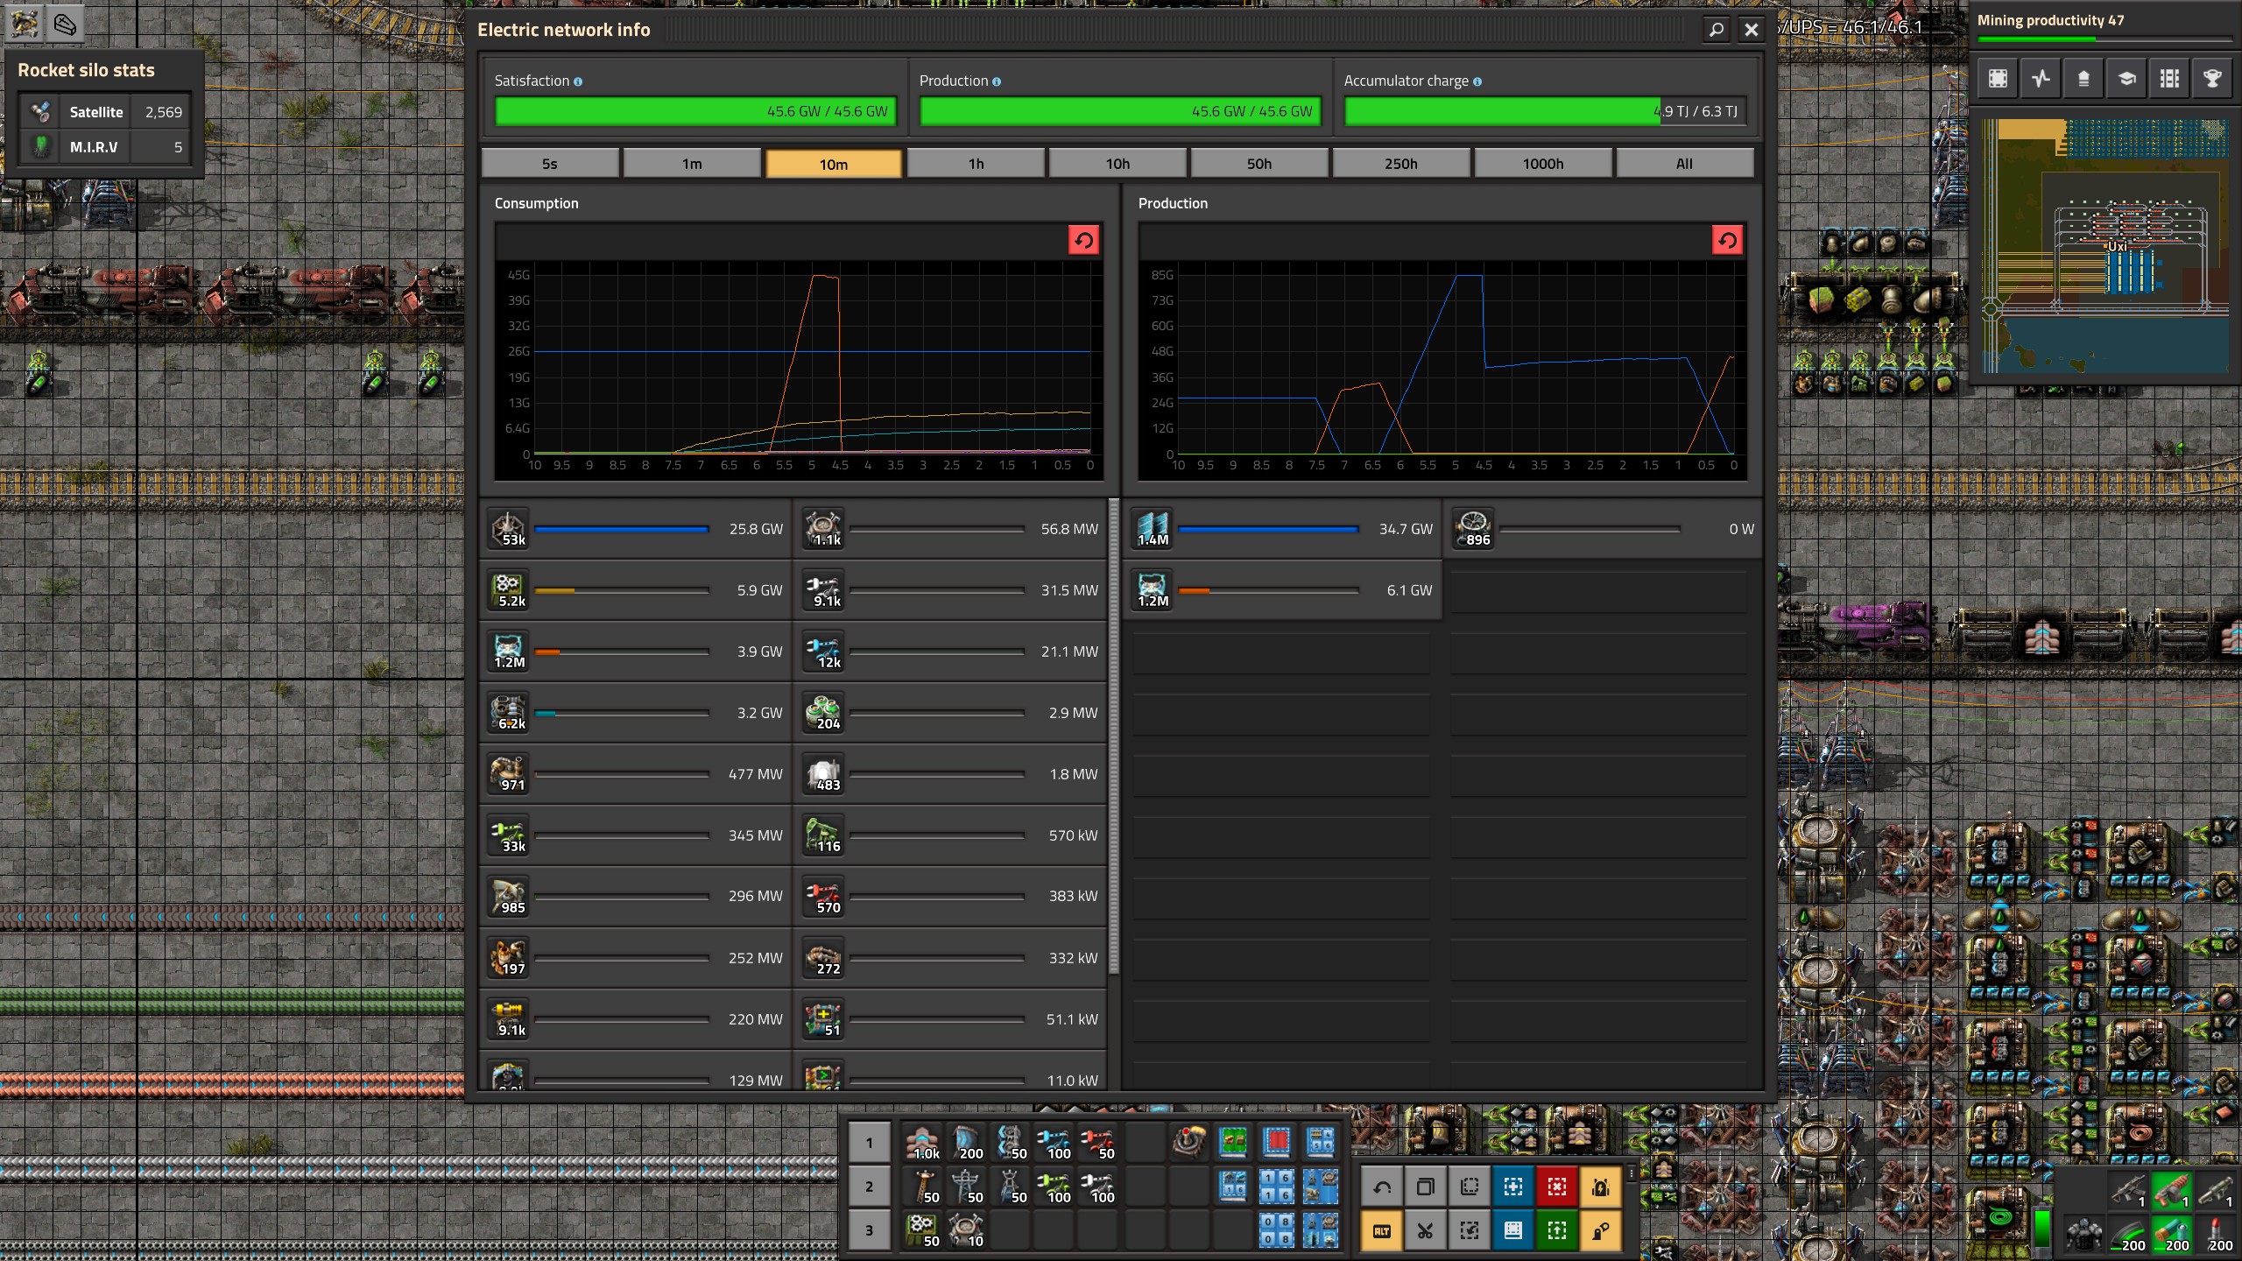
Task: Click the scissors cut shortcut
Action: (x=1426, y=1231)
